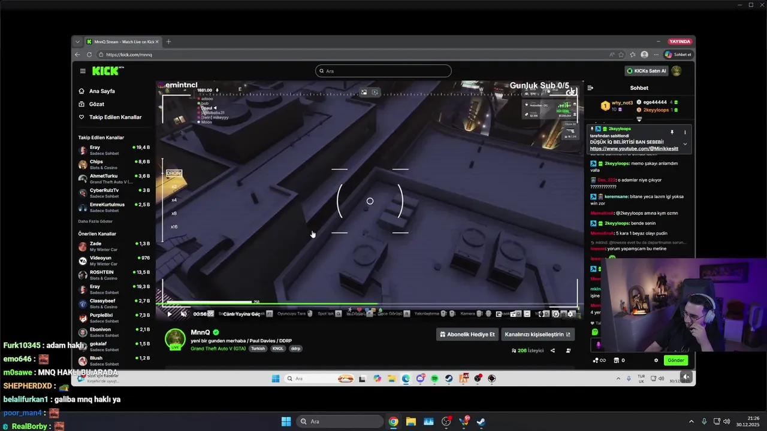Open the pinned YouTube link
767x431 pixels.
[x=634, y=148]
